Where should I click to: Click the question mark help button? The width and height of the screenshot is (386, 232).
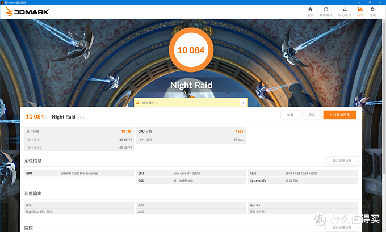(x=243, y=103)
